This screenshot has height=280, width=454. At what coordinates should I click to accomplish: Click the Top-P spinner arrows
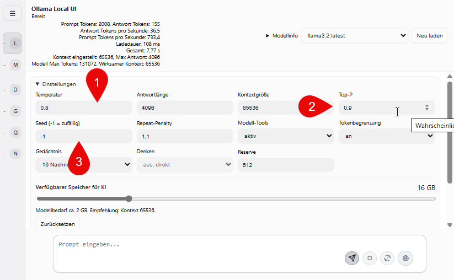426,107
